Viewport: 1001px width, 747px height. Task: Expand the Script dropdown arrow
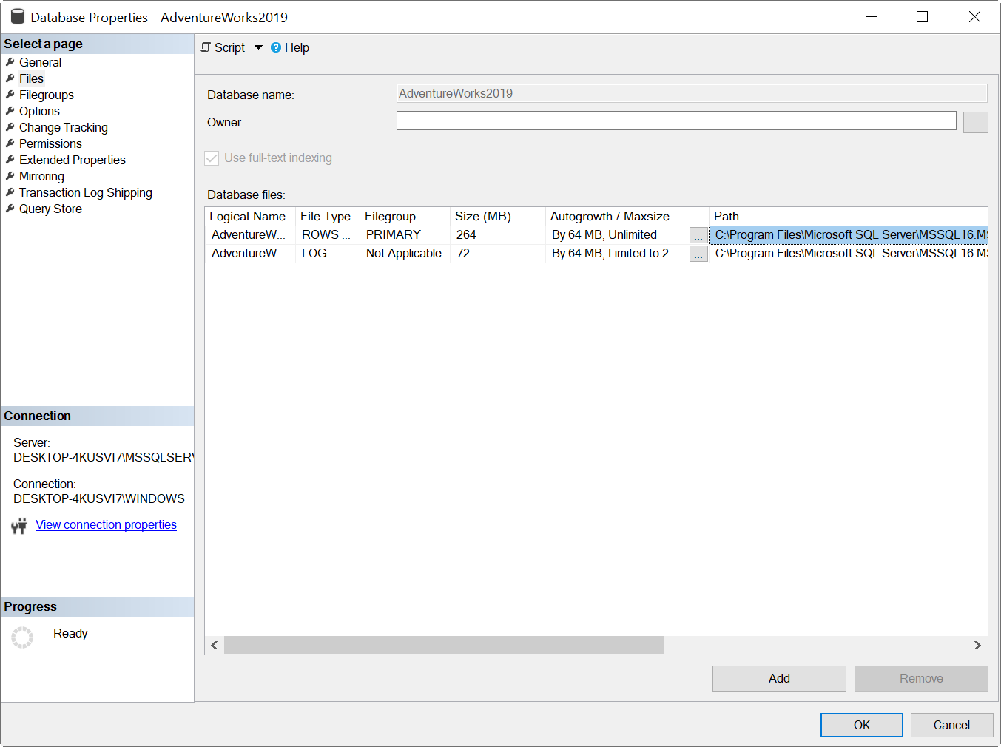point(258,47)
